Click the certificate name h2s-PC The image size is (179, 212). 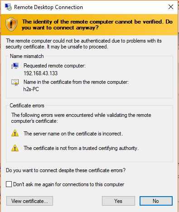31,89
